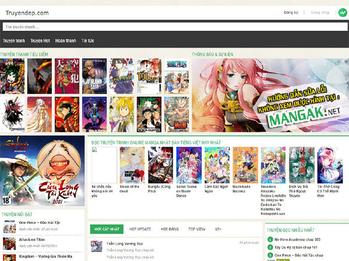Open the Kingdom red cover in featured comics

click(67, 114)
